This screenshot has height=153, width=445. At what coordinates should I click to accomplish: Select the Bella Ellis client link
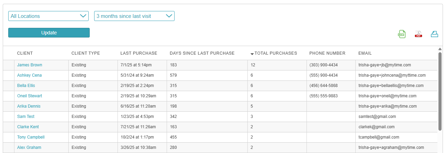[x=26, y=86]
